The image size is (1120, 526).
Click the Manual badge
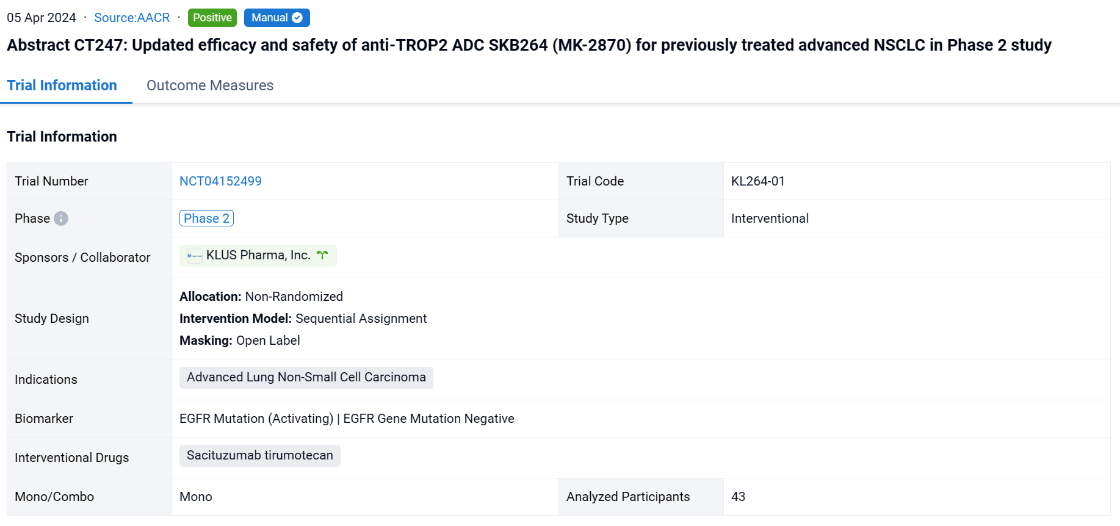pyautogui.click(x=270, y=18)
